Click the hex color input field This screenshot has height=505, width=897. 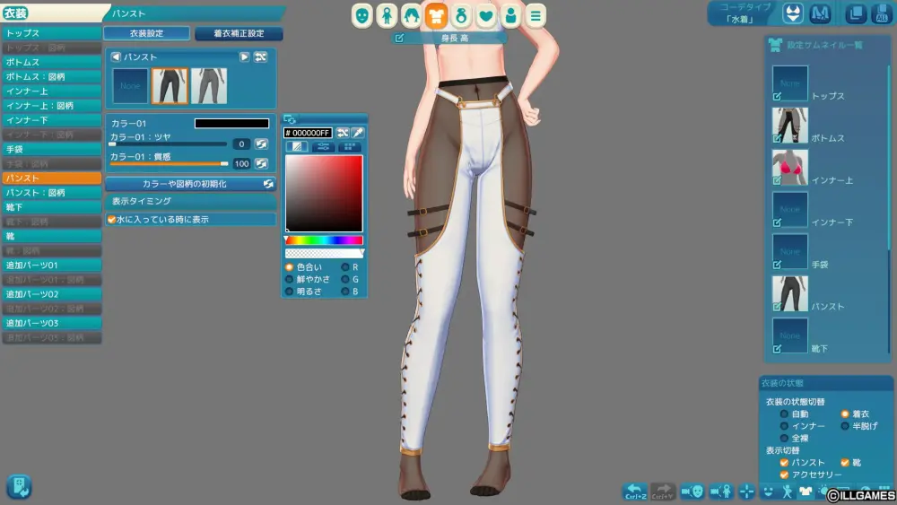(308, 133)
